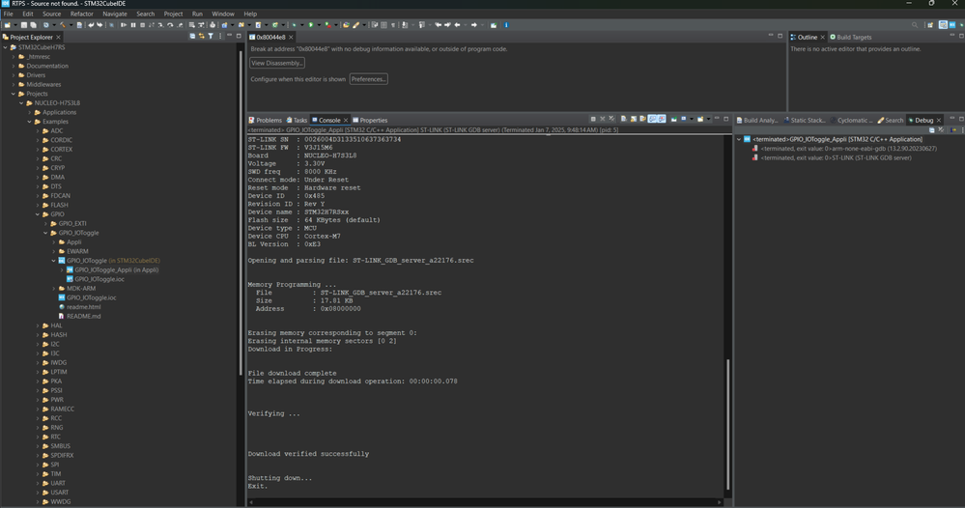
Task: Click the Console vertical scrollbar
Action: pyautogui.click(x=727, y=425)
